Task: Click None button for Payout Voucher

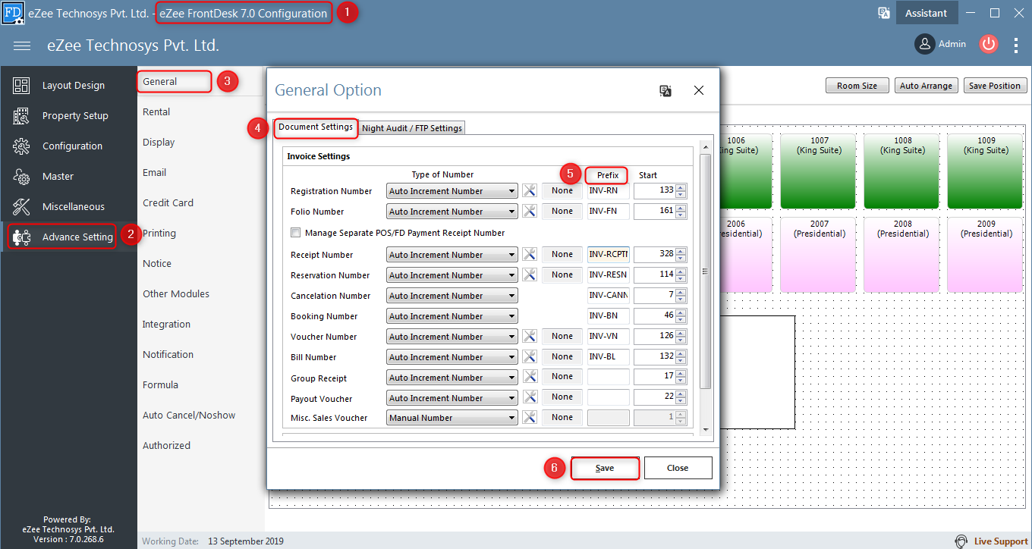Action: tap(562, 397)
